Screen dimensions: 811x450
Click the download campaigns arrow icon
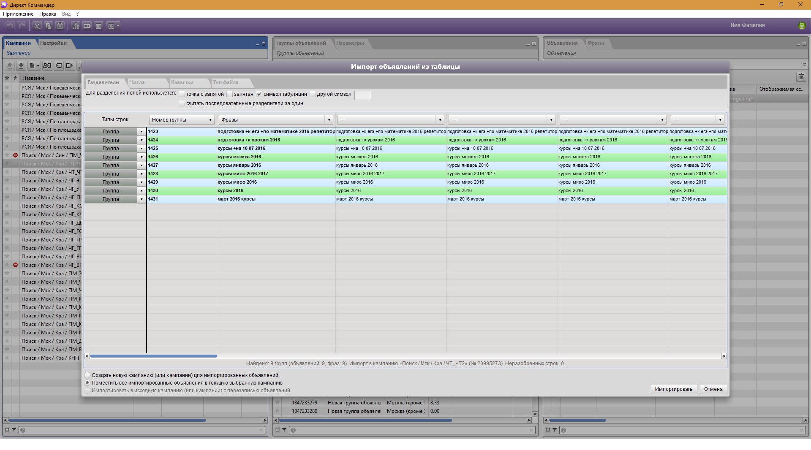click(x=21, y=66)
